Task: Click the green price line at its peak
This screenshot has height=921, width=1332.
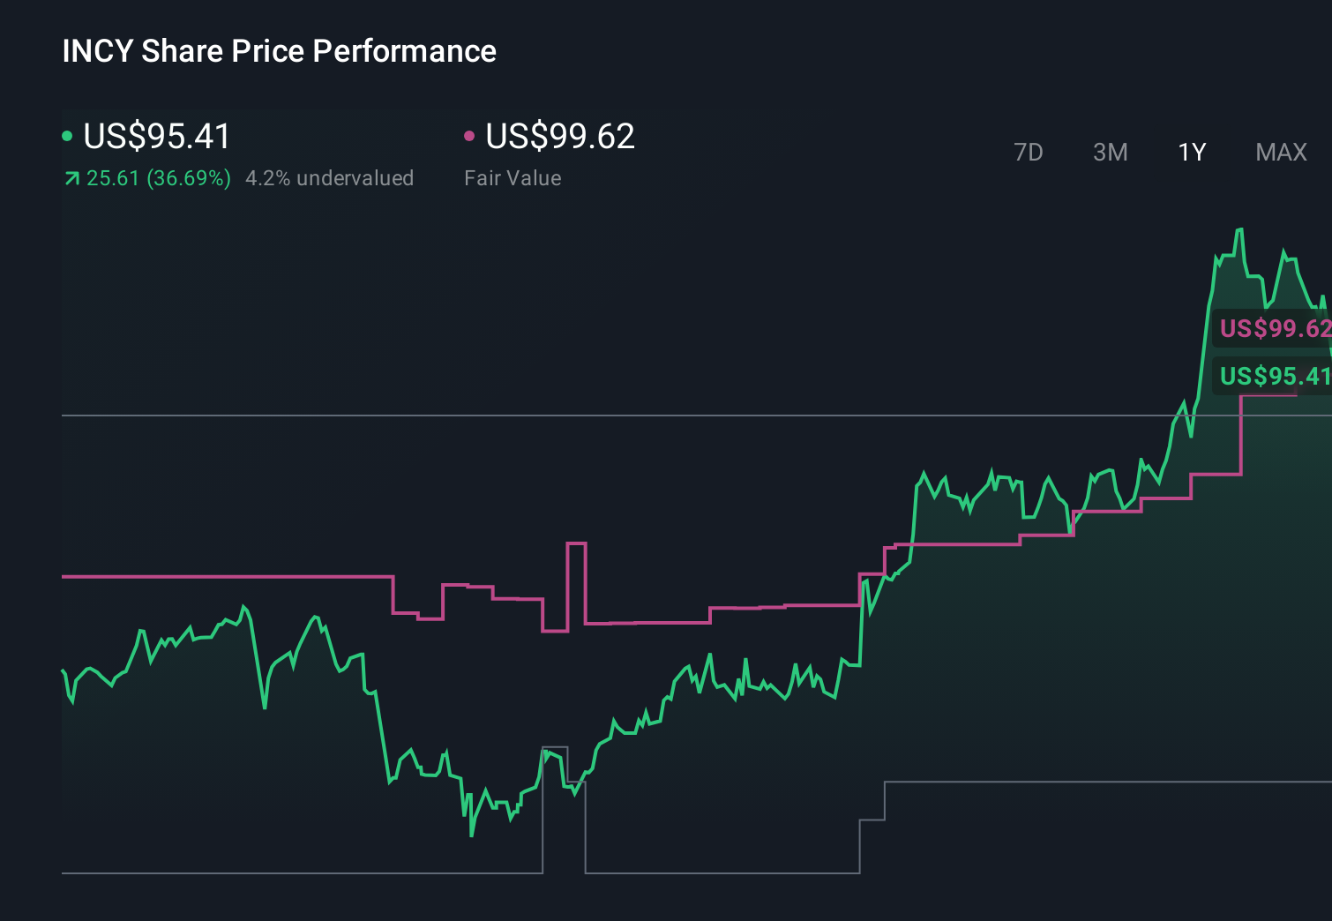Action: click(x=1240, y=231)
